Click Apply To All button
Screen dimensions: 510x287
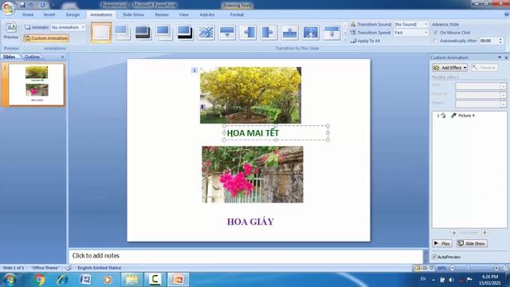(366, 41)
